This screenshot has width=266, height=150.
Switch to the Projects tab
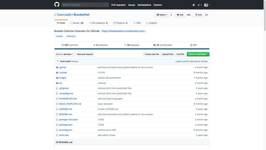point(120,23)
